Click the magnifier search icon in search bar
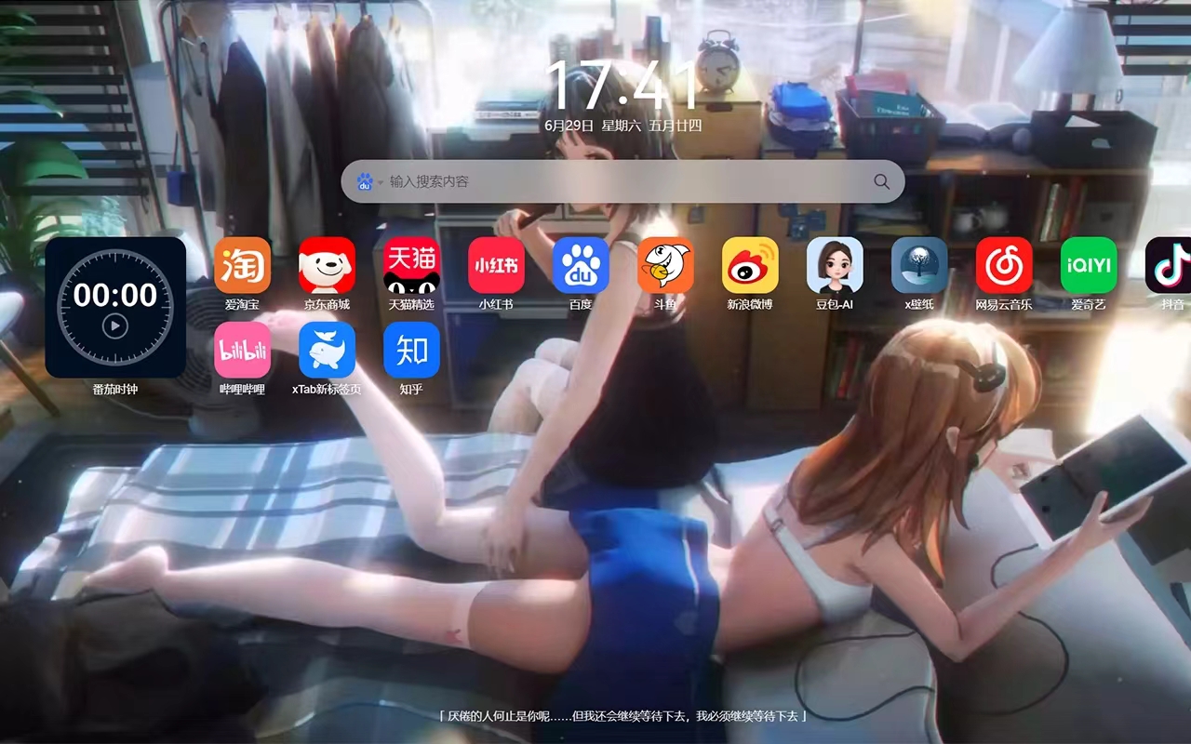 coord(881,181)
